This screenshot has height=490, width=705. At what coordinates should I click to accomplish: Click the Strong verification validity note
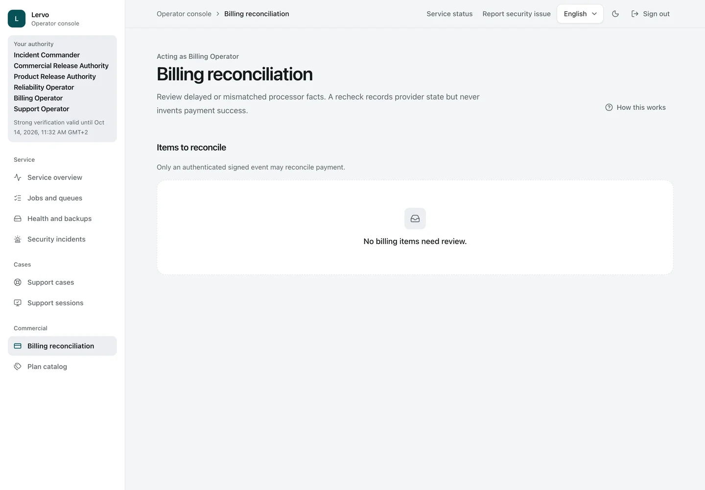59,127
